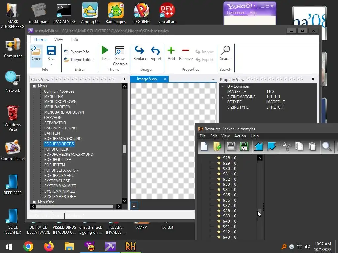Select resource 935 : 0 in Resource Hacker
The width and height of the screenshot is (338, 253).
[x=226, y=195]
